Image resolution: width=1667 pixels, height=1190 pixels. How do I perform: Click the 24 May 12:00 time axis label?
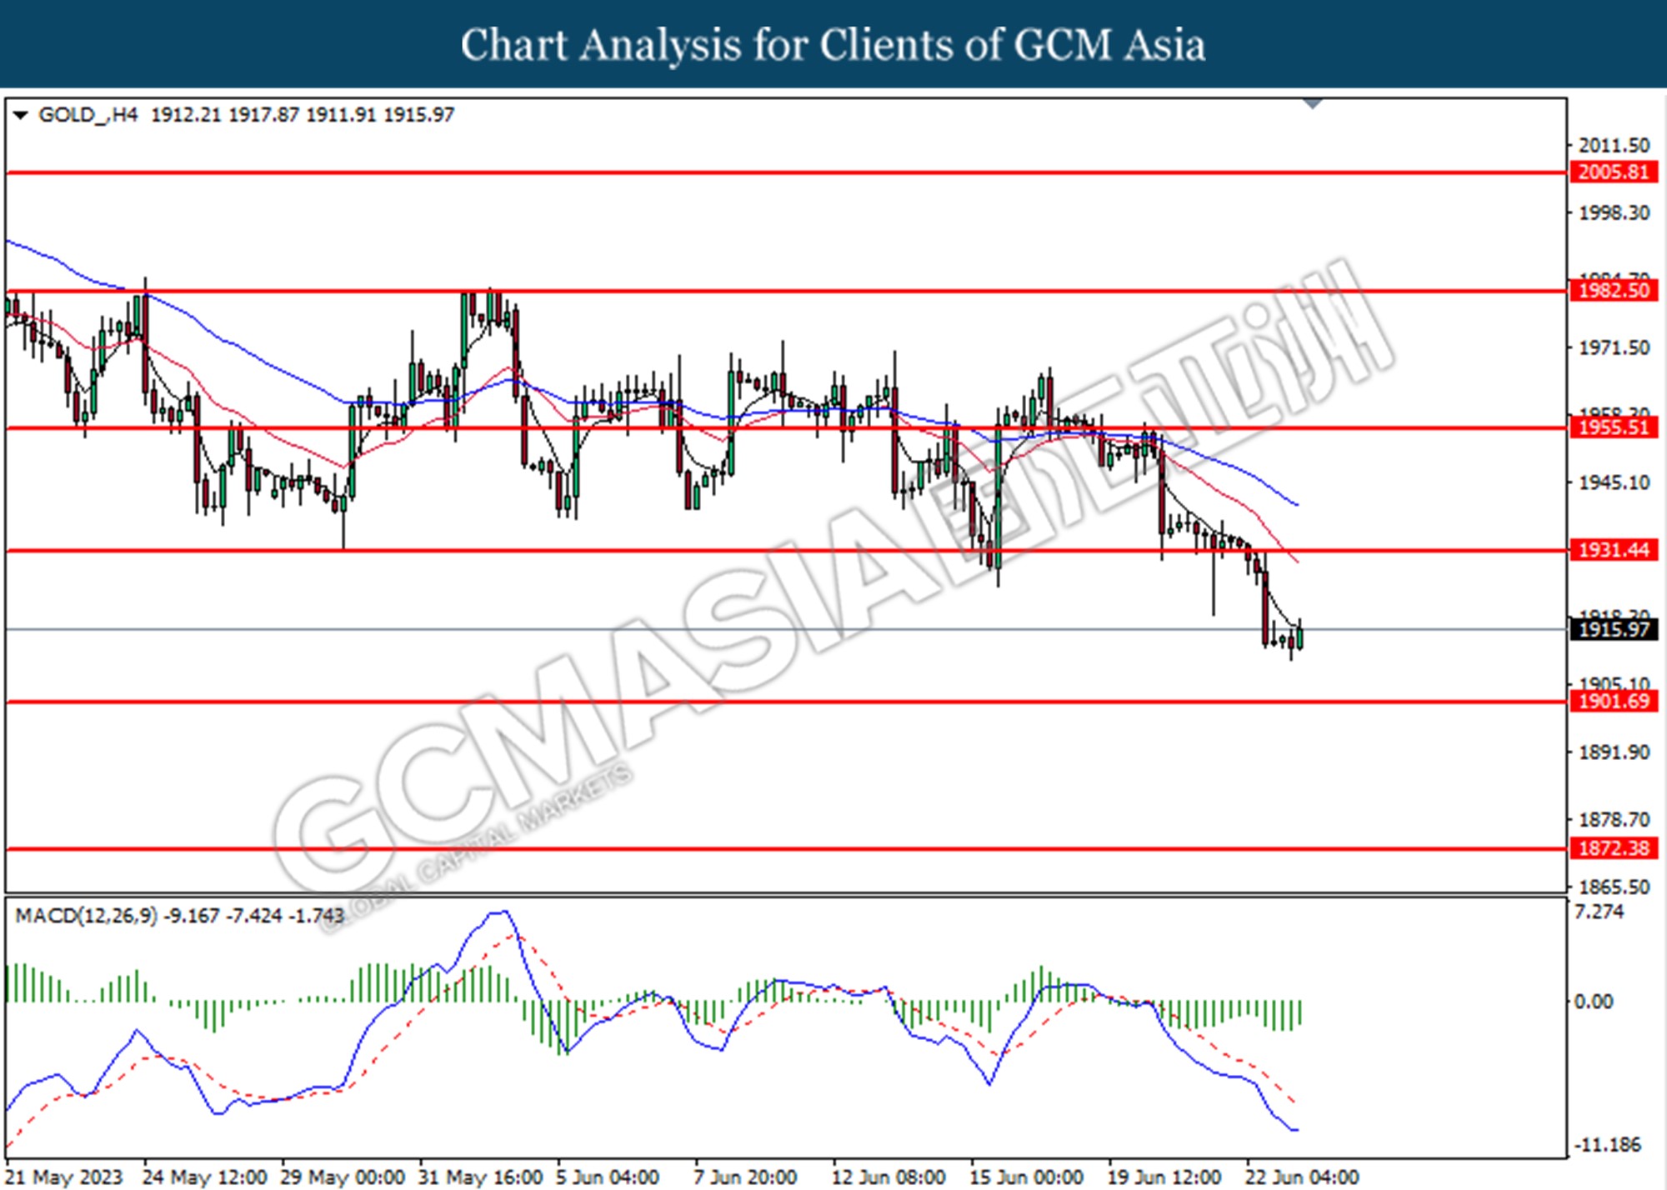click(x=204, y=1177)
